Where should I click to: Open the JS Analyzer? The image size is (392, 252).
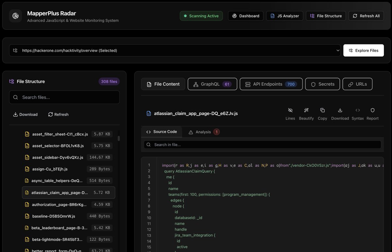285,16
